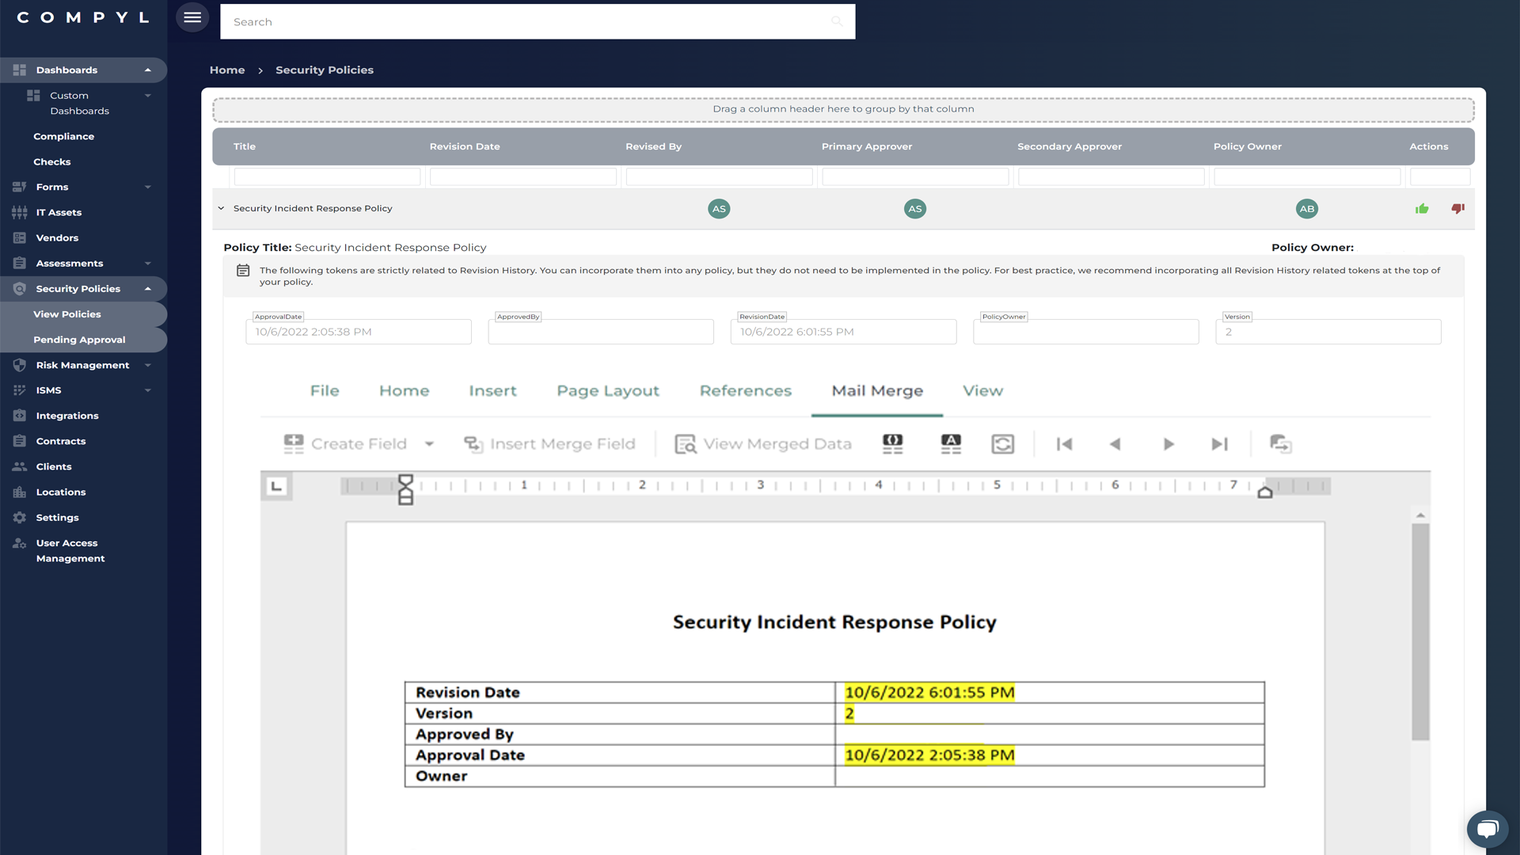Viewport: 1520px width, 855px height.
Task: Open the Security Policies sidebar section
Action: tap(79, 288)
